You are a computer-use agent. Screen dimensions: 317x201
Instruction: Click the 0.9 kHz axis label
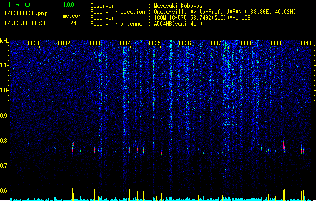pos(5,116)
